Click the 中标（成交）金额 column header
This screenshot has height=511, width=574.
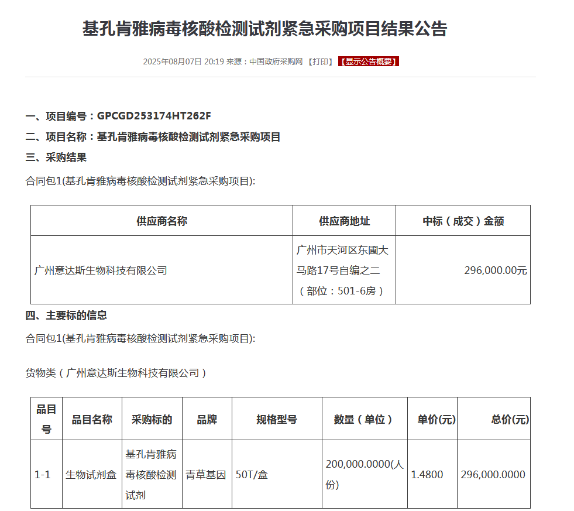coord(463,221)
